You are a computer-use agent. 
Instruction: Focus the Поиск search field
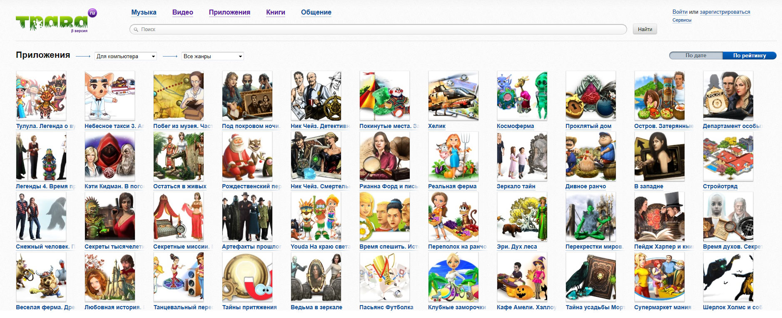coord(378,30)
